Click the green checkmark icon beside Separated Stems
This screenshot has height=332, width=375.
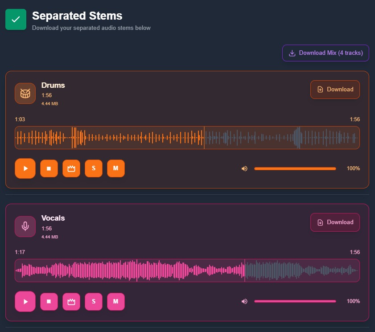click(x=16, y=19)
